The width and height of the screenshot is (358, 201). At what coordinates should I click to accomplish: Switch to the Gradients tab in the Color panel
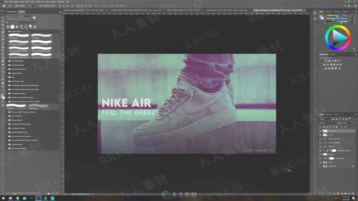point(337,12)
